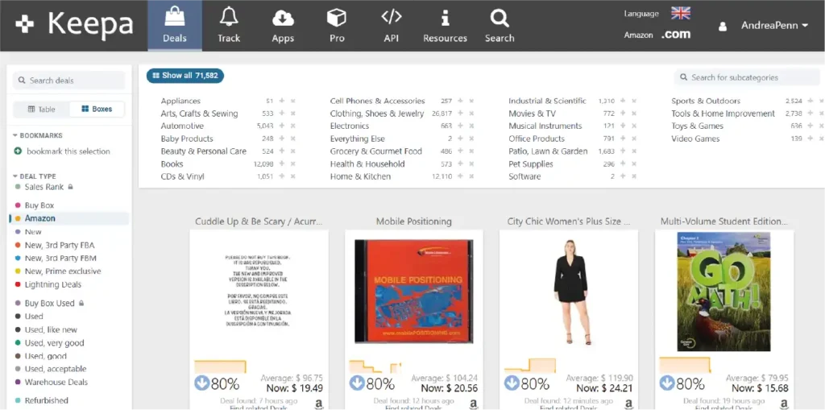Open the Search magnifier tab
The width and height of the screenshot is (825, 410).
tap(500, 25)
